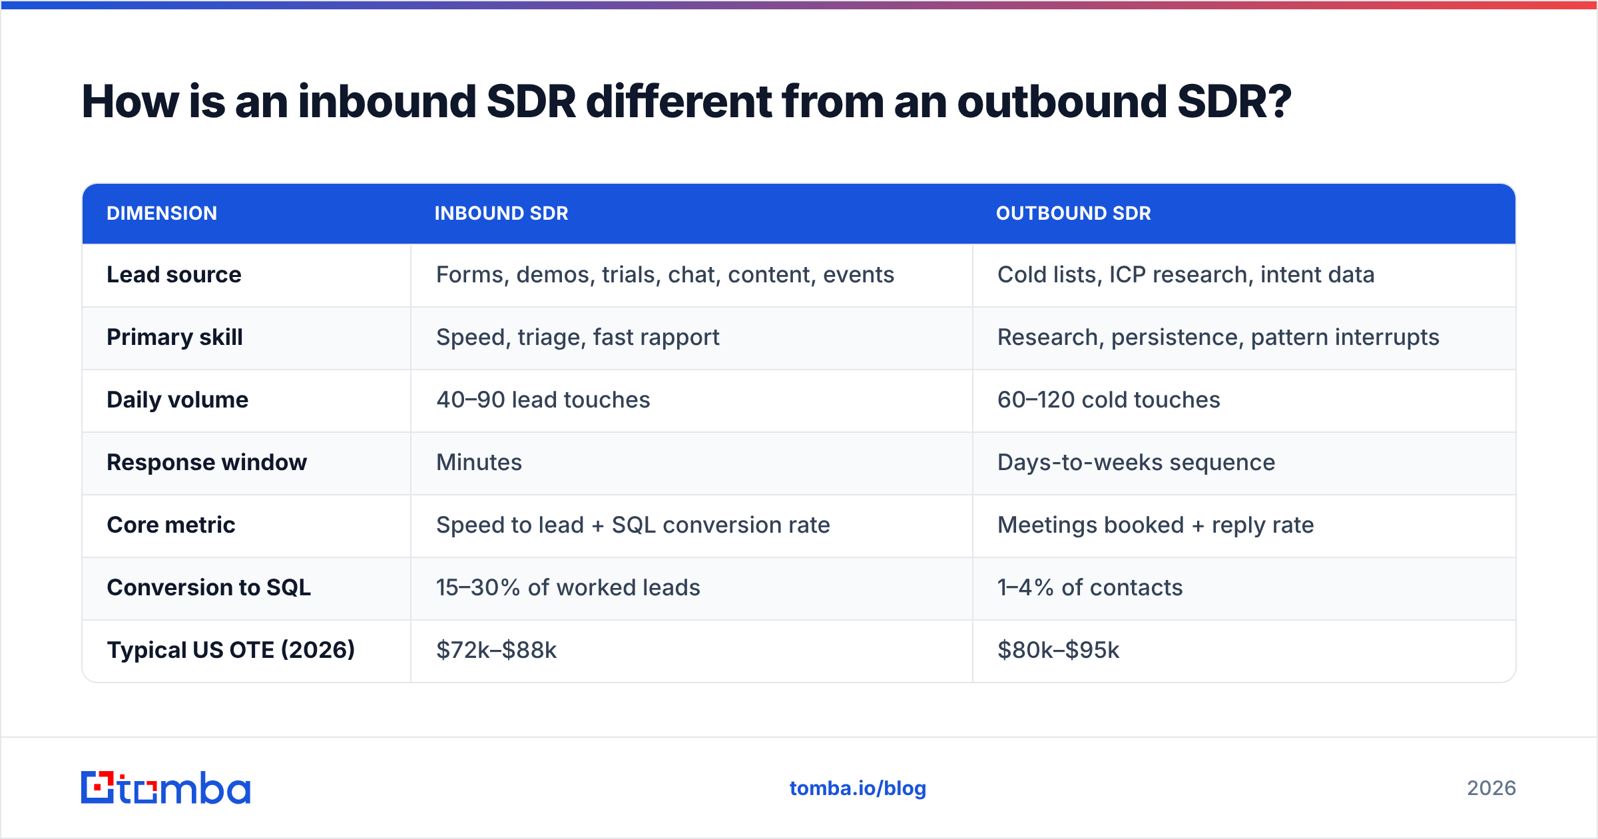
Task: Click the tomba logo
Action: [166, 788]
